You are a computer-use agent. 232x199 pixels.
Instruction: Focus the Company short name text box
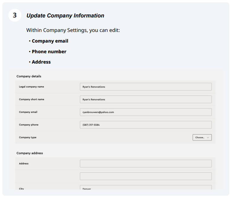point(146,99)
